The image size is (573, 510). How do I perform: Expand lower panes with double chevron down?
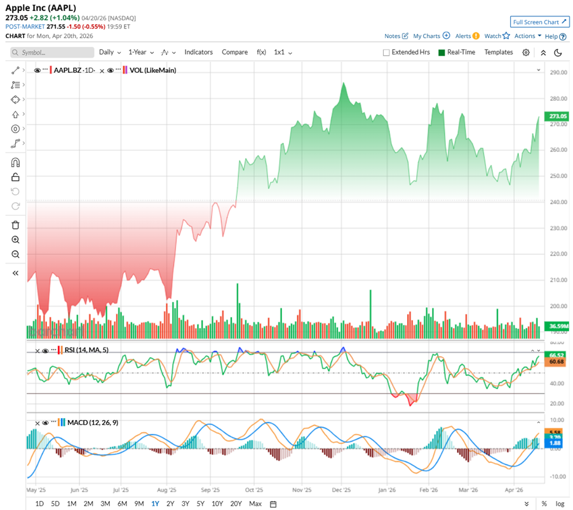click(x=527, y=504)
